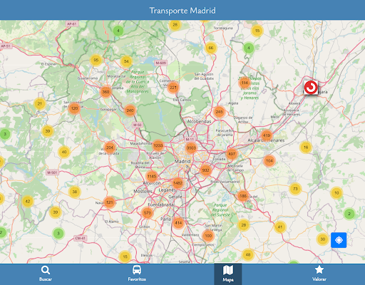The height and width of the screenshot is (285, 365).
Task: Tap the blue locate-me button
Action: tap(339, 240)
